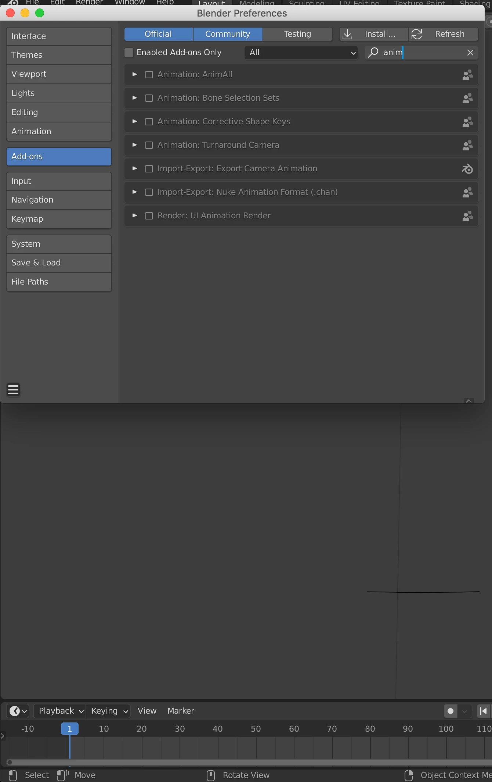This screenshot has height=782, width=492.
Task: Open the Playback dropdown in timeline
Action: tap(60, 711)
